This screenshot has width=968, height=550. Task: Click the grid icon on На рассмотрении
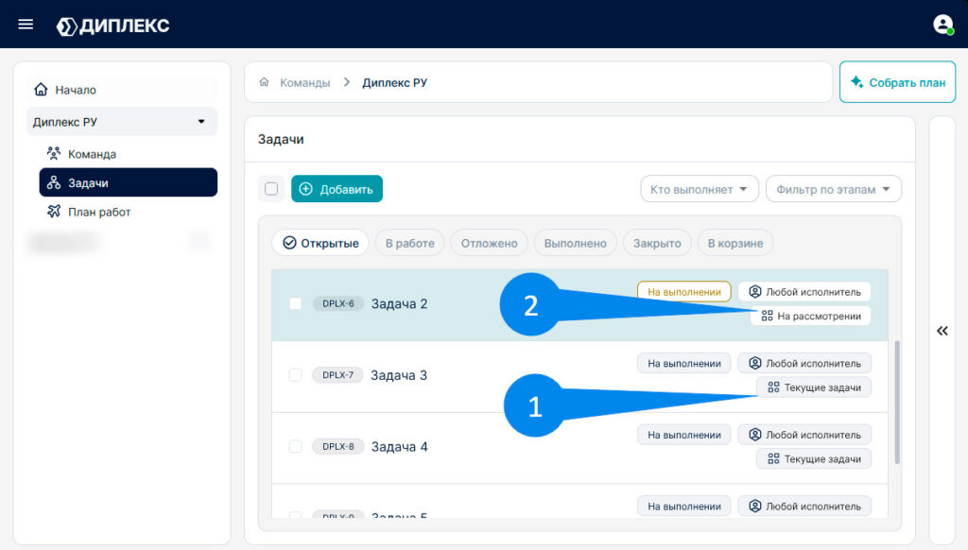pyautogui.click(x=767, y=316)
